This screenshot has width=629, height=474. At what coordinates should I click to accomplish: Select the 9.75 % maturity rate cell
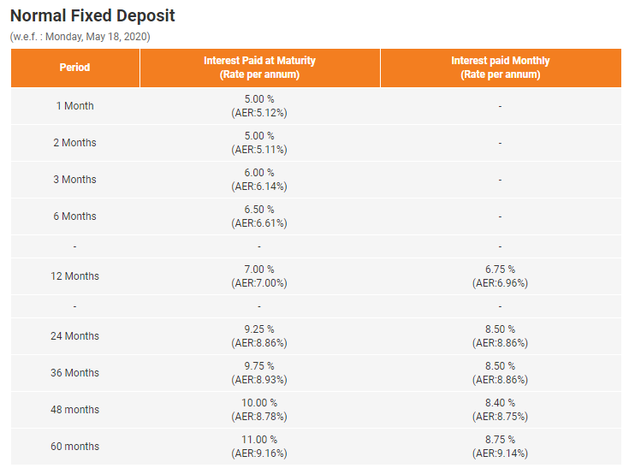pos(259,373)
